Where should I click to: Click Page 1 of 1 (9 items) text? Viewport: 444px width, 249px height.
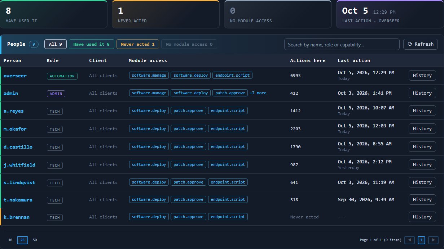pos(381,240)
